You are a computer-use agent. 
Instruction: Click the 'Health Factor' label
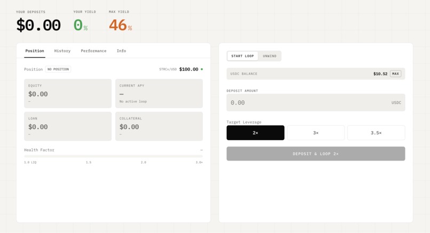39,150
